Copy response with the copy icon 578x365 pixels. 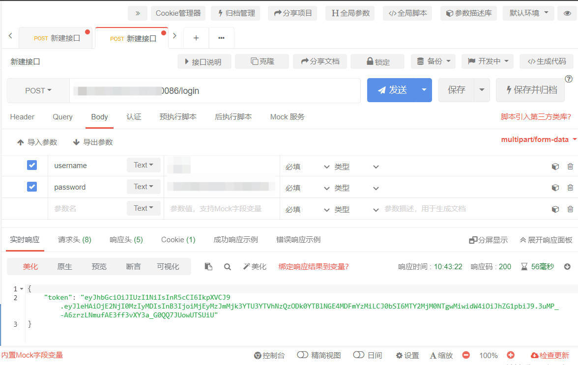pyautogui.click(x=208, y=266)
